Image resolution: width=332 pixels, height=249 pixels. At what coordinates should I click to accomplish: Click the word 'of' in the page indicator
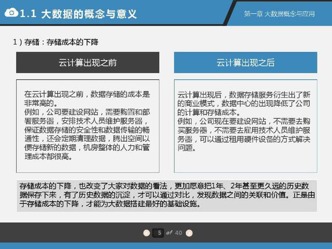point(169,232)
